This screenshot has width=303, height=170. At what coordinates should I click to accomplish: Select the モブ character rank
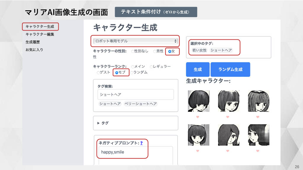point(117,72)
